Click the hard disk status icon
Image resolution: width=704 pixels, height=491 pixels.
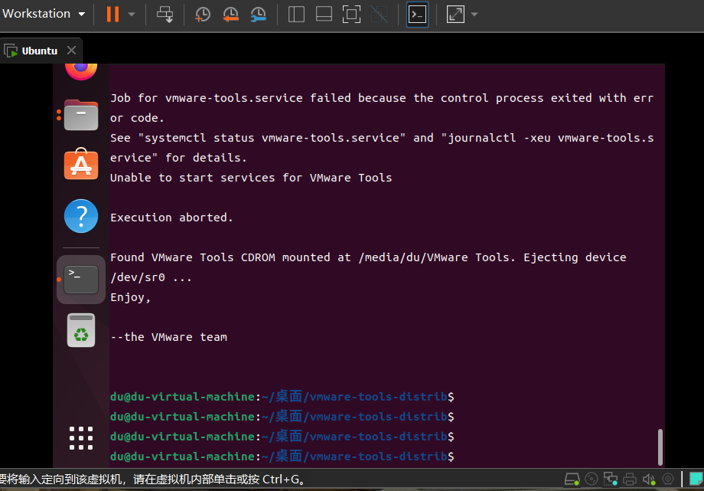point(572,480)
